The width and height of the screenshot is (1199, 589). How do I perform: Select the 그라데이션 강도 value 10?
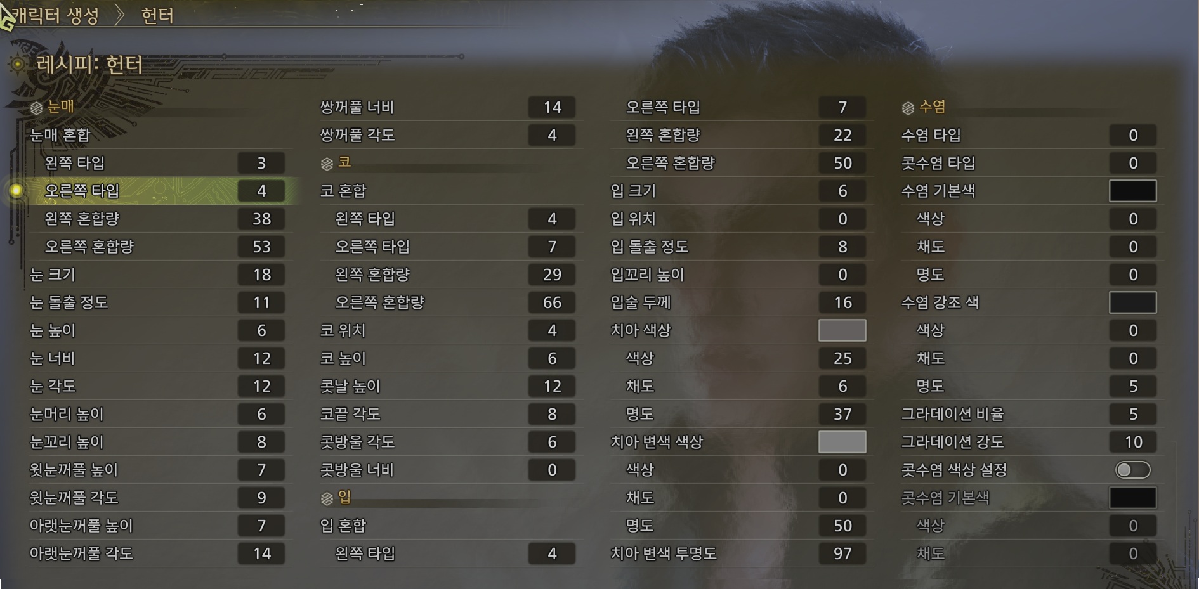1133,442
